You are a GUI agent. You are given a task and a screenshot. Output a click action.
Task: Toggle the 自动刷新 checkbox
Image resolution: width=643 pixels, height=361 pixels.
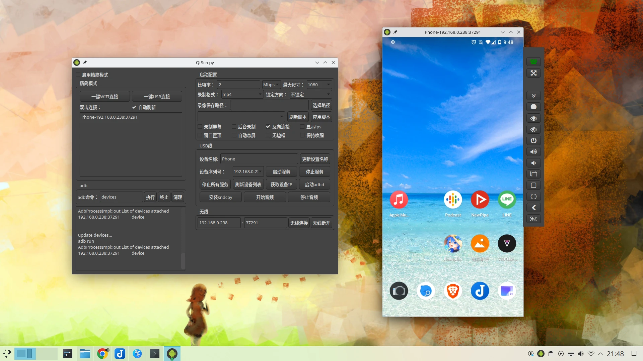134,107
